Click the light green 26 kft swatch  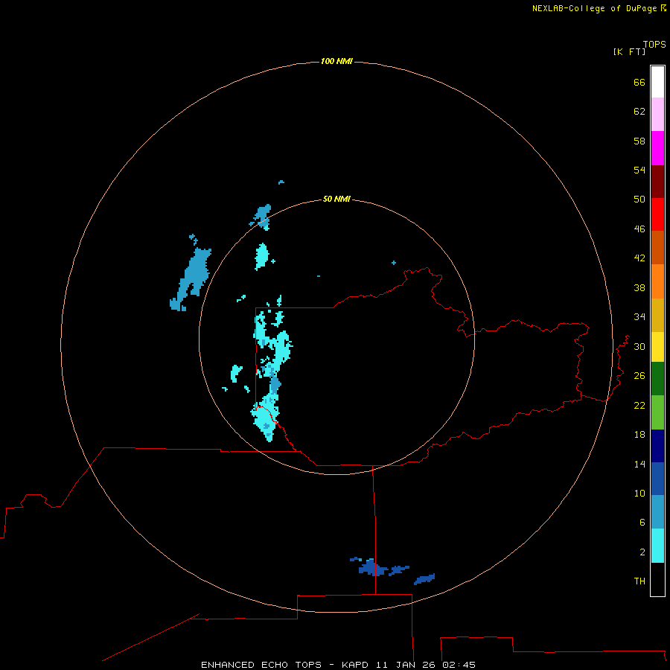click(x=657, y=412)
